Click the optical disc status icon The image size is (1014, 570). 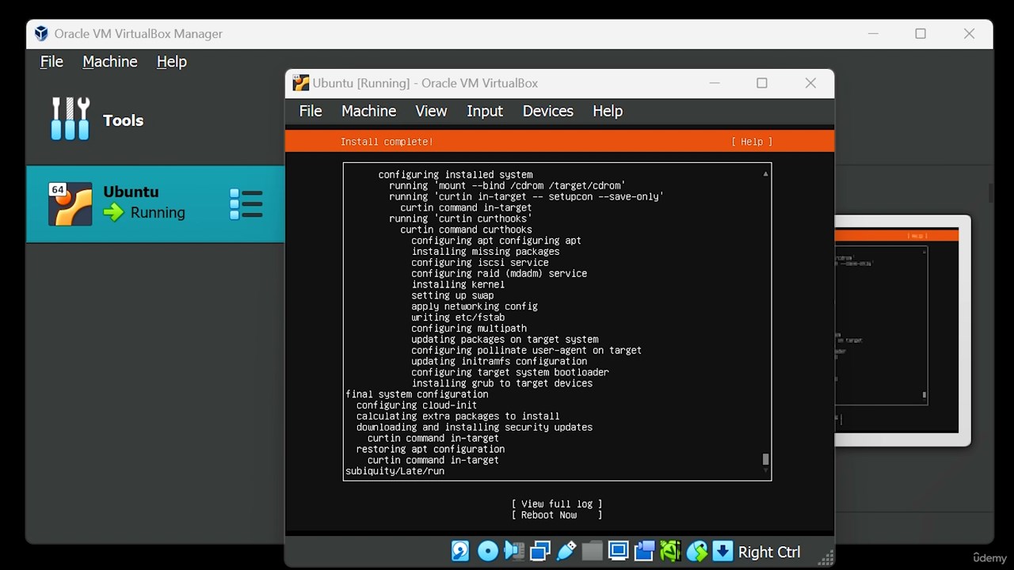point(488,551)
